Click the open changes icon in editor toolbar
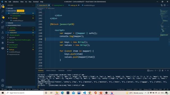The width and height of the screenshot is (170, 95). pos(162,5)
